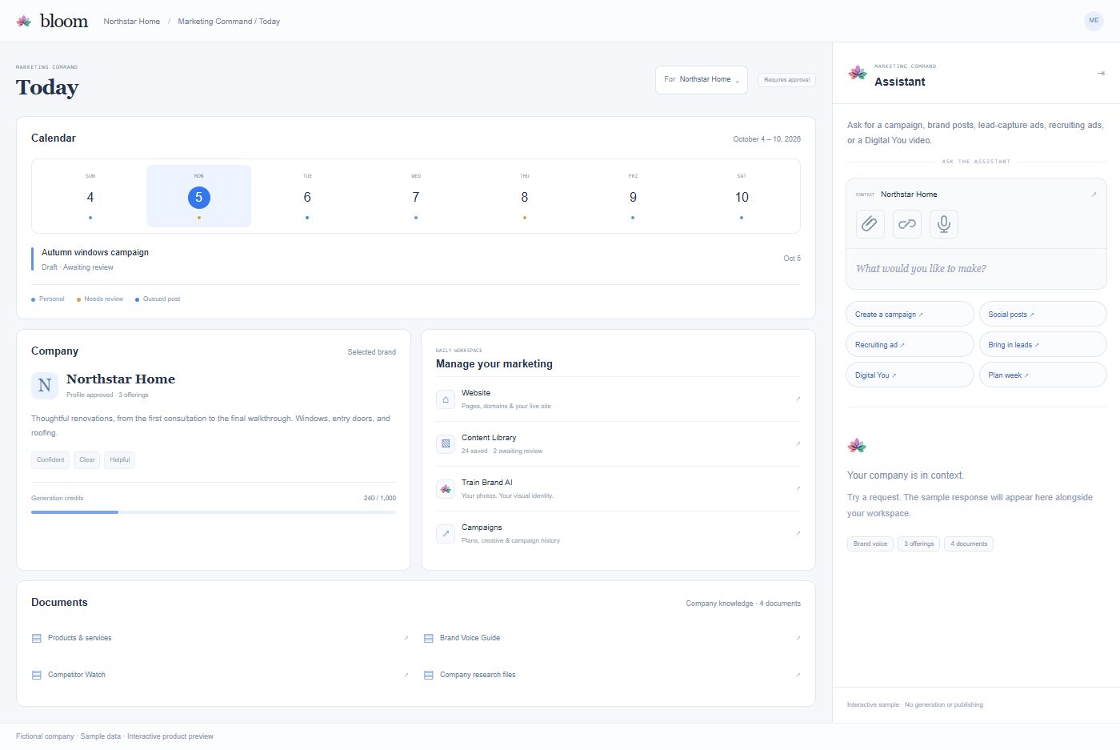Screen dimensions: 1120x750
Task: Click the Confident voice tag
Action: coord(50,459)
